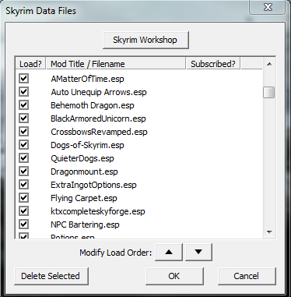Screen dimensions: 291x297
Task: Click the mod list scrollbar thumb
Action: click(269, 92)
